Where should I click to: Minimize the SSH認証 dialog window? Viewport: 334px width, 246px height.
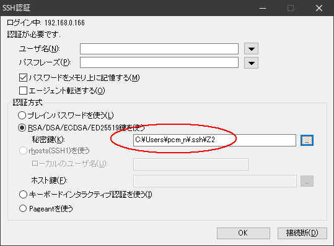263,8
